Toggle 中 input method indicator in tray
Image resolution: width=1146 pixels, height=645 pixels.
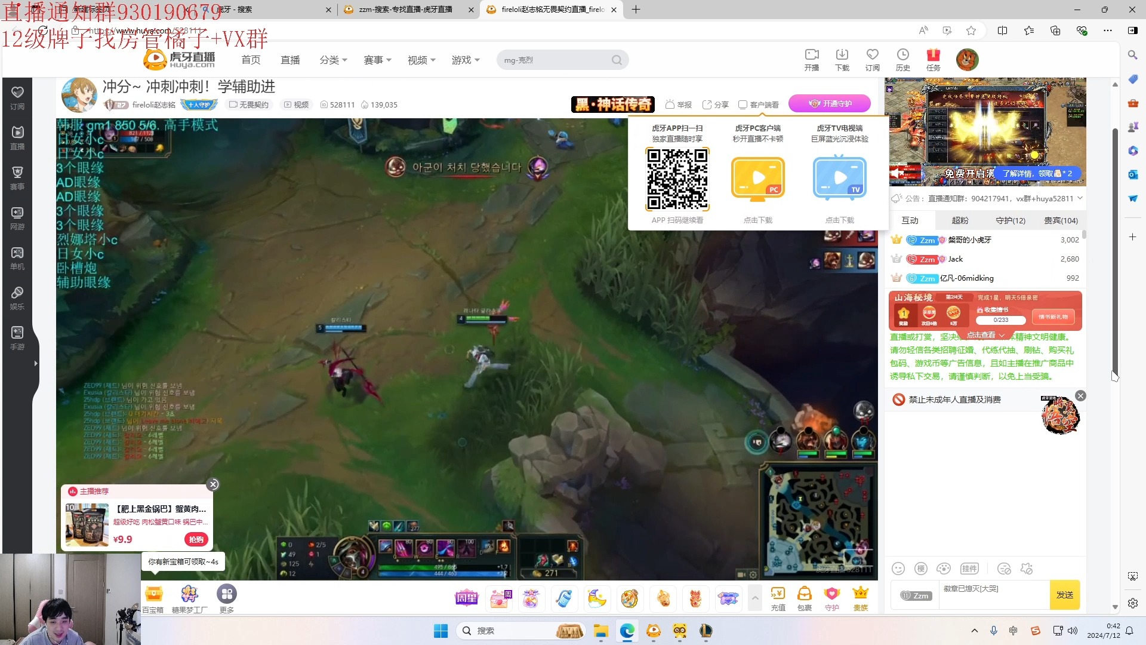[1013, 631]
